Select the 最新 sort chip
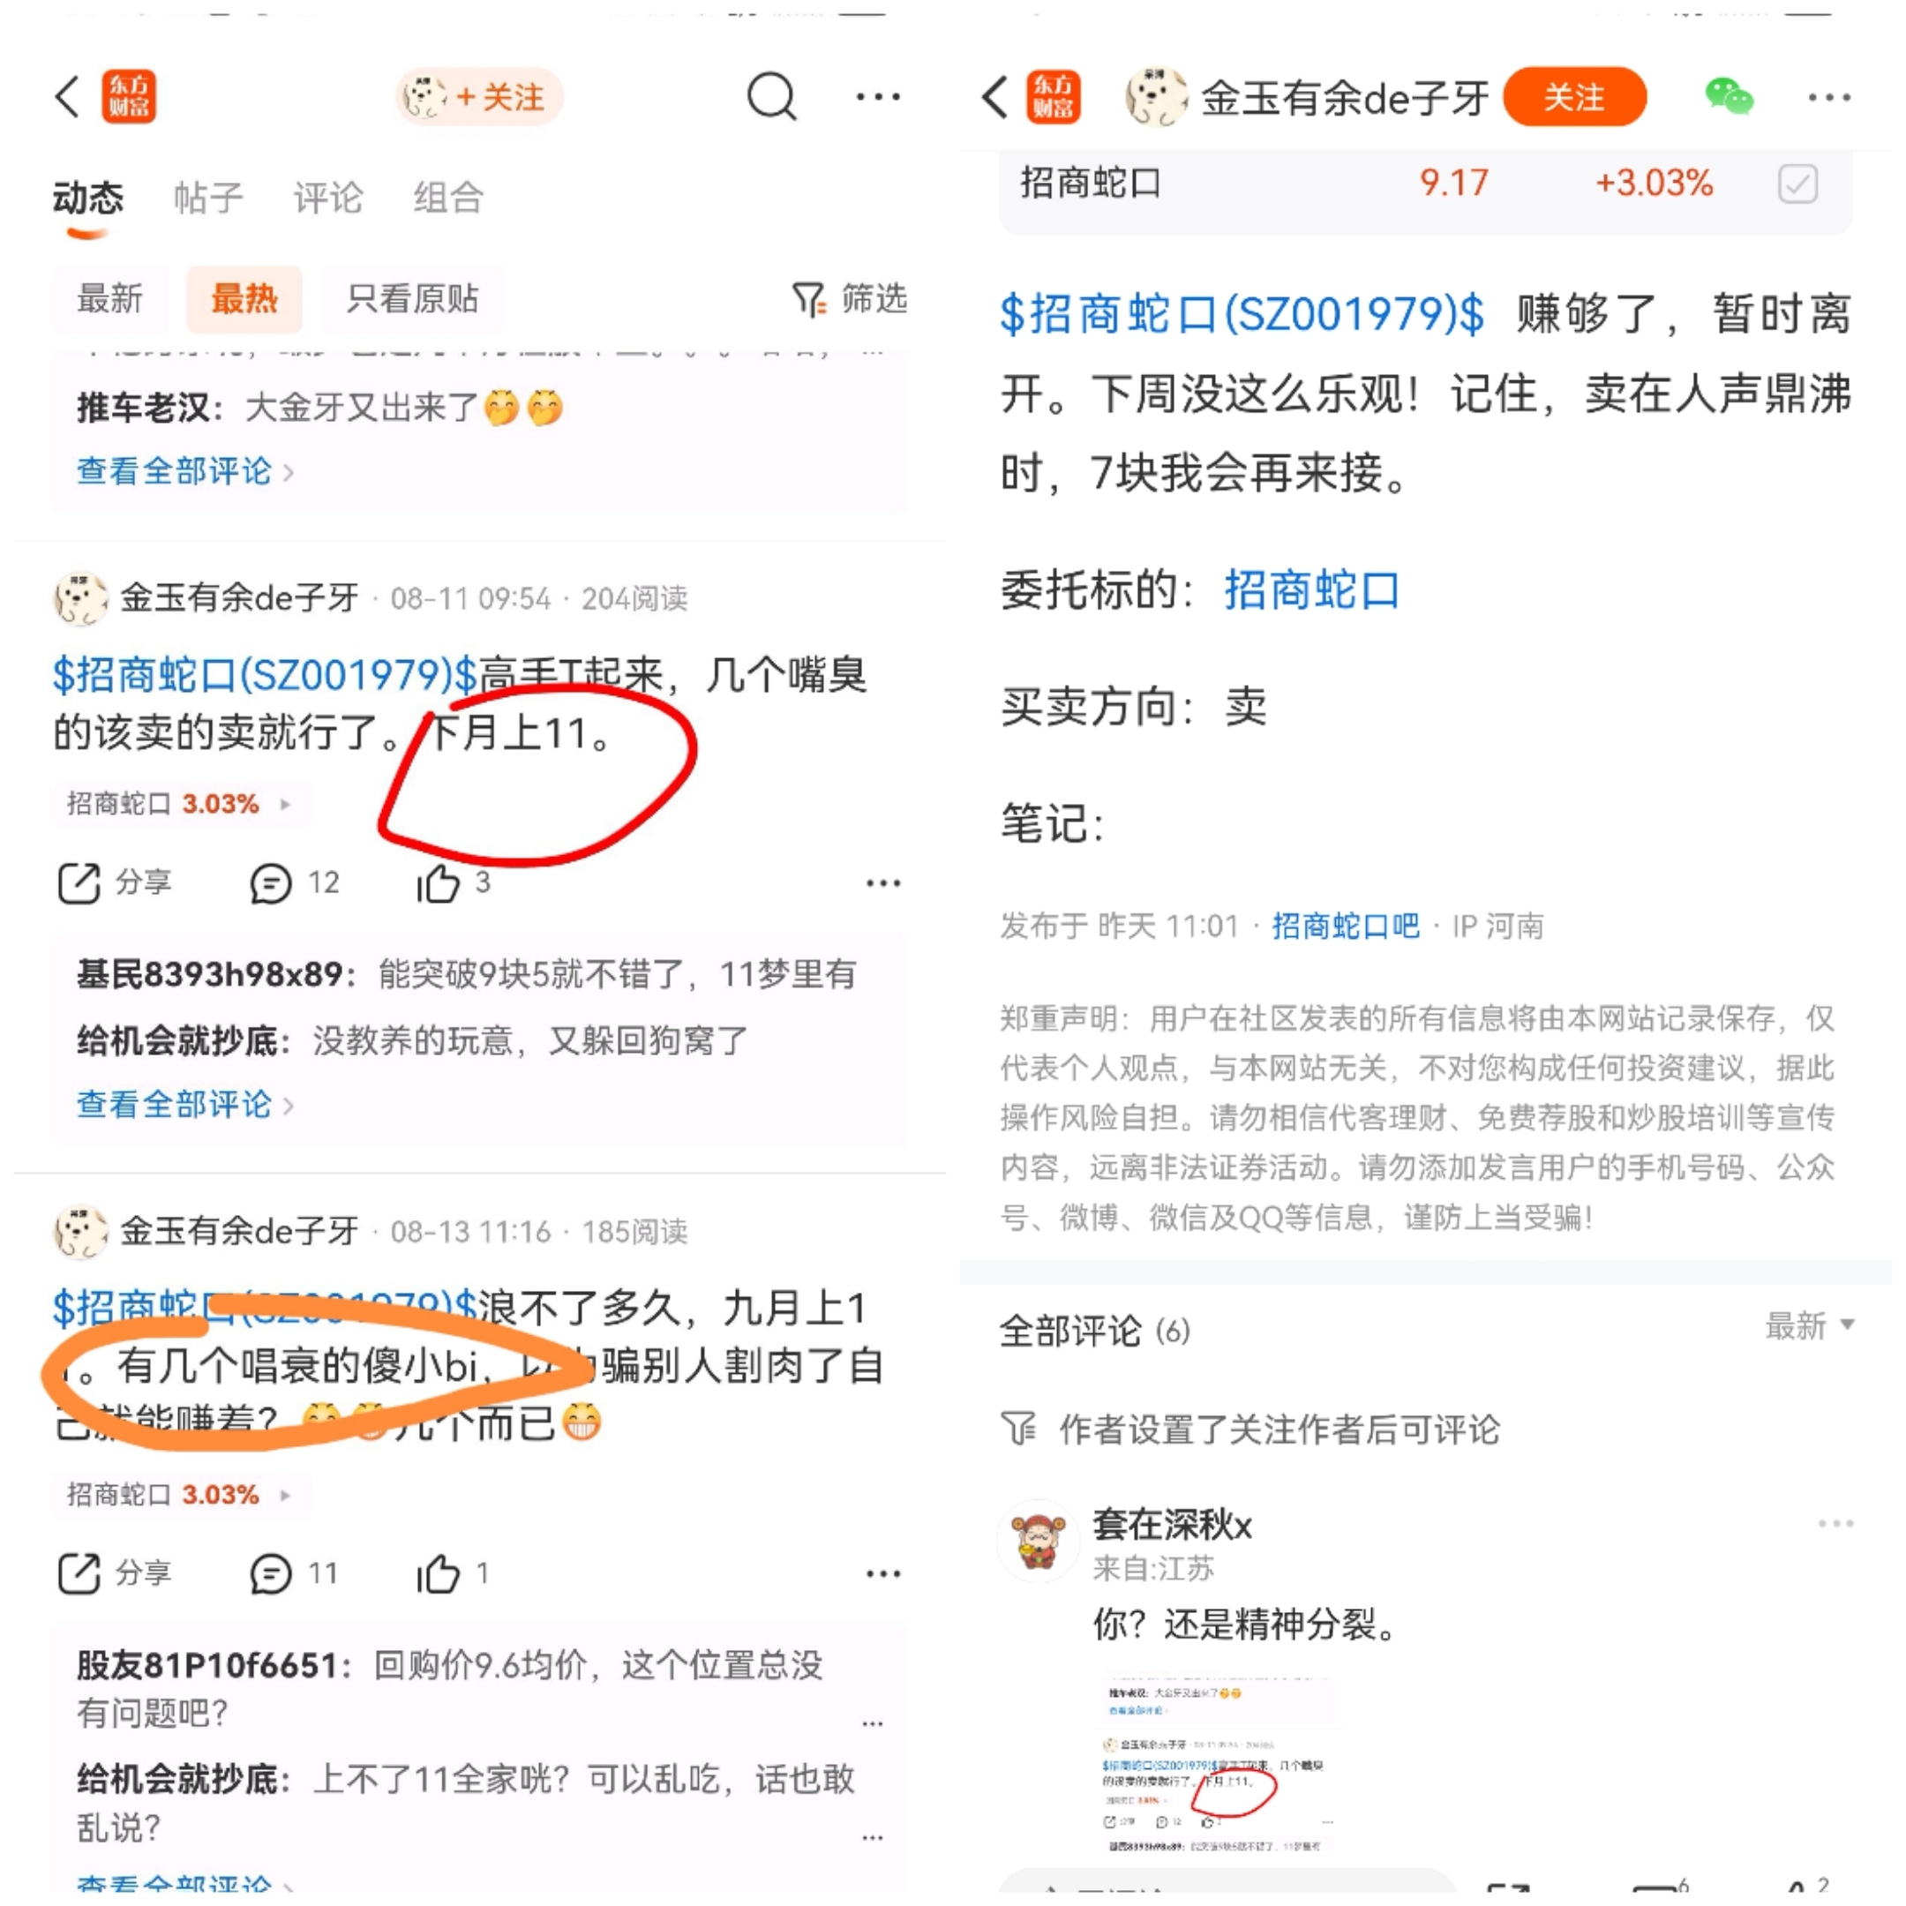1906x1906 pixels. (x=109, y=299)
